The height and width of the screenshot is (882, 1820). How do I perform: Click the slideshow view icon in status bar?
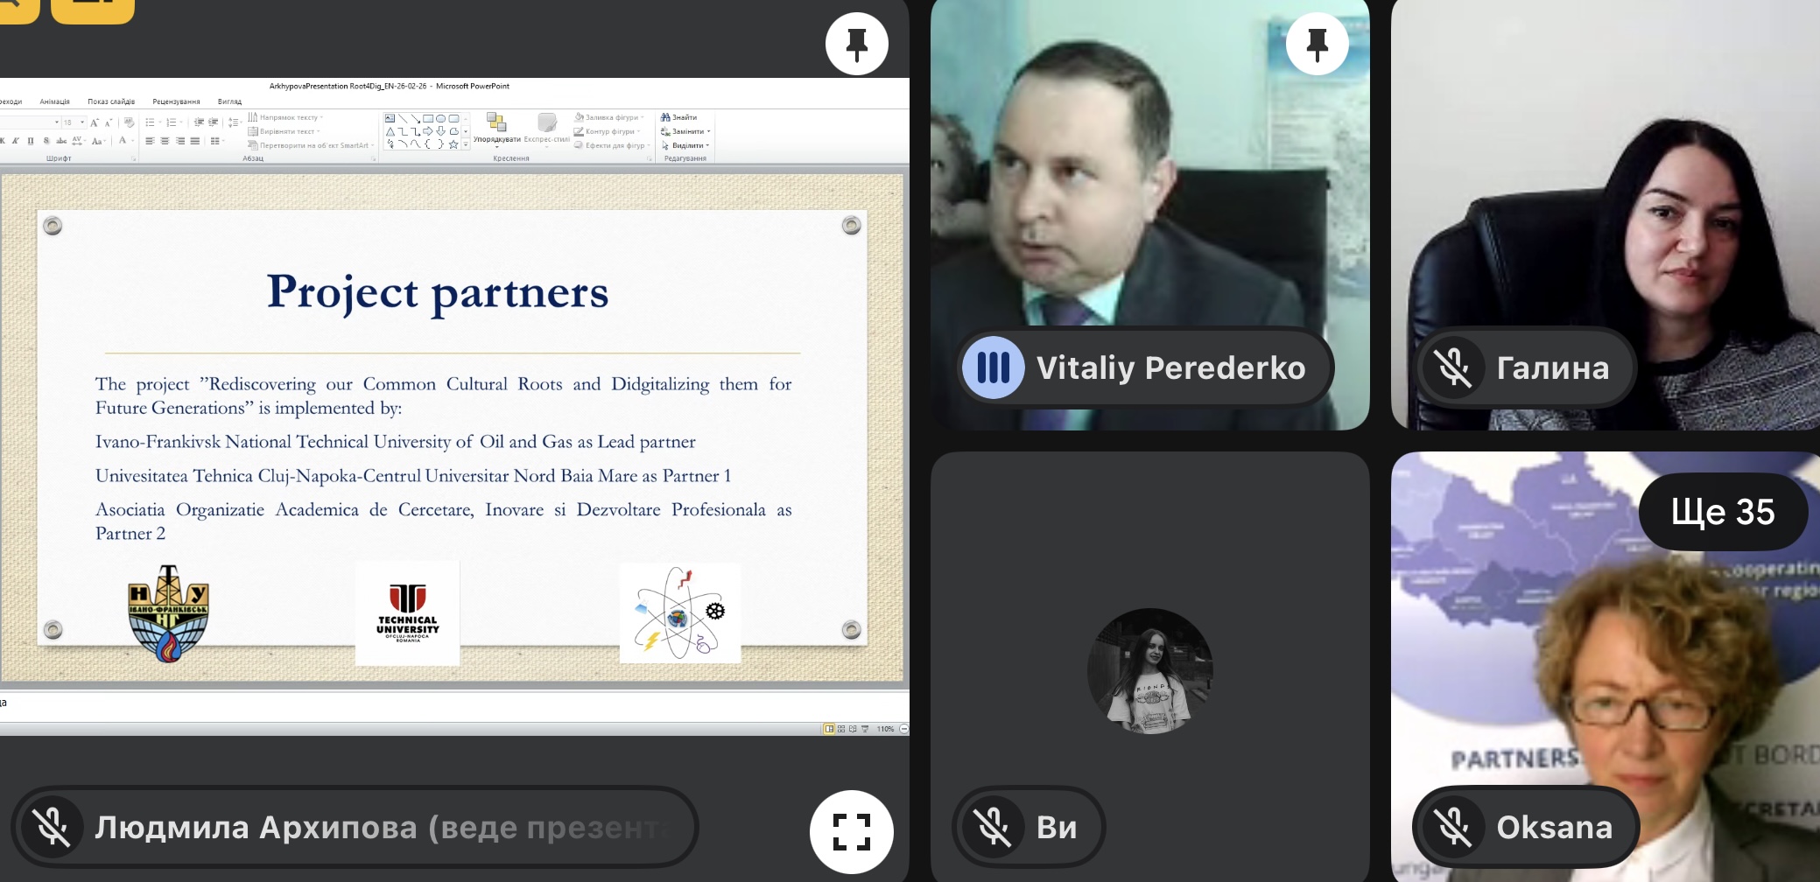pos(865,729)
